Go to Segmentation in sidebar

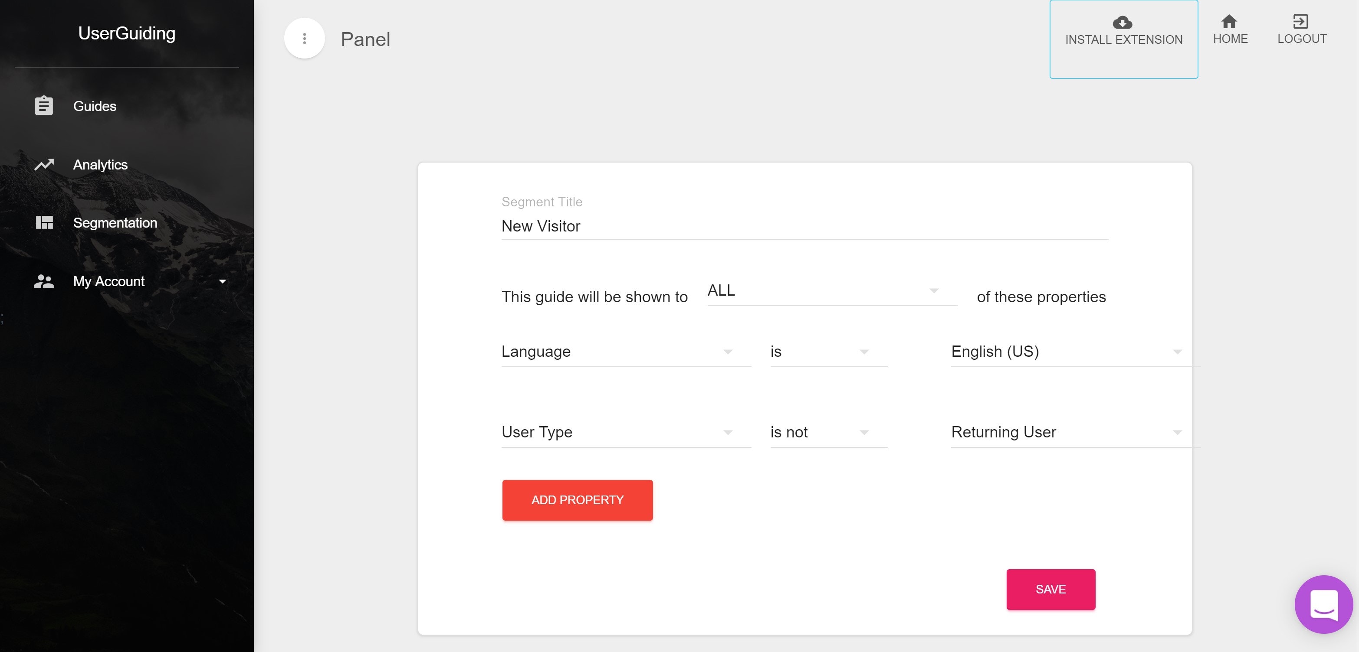[x=115, y=223]
